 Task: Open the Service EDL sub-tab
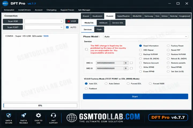[118, 23]
